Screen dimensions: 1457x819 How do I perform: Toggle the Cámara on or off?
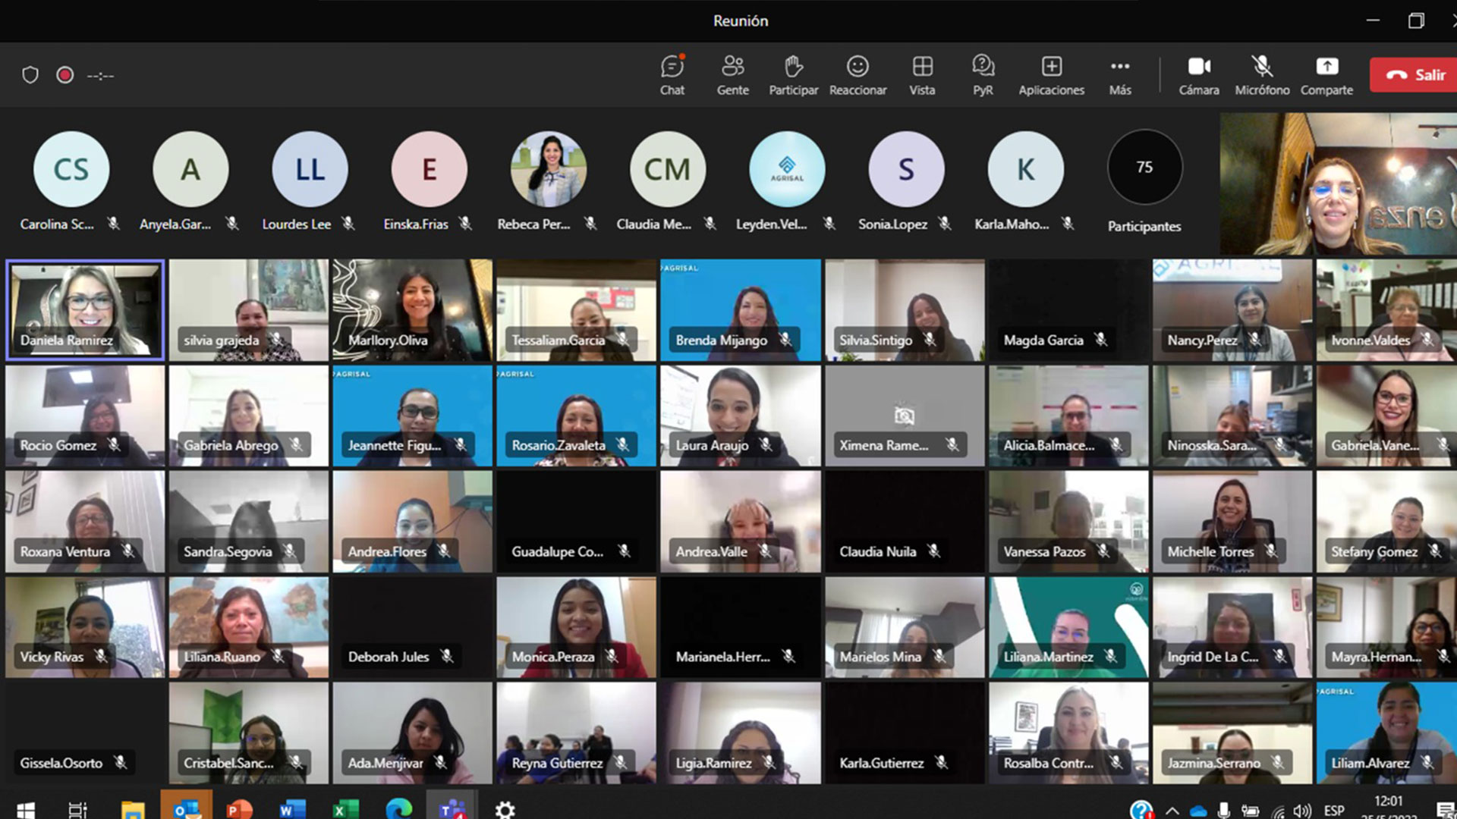[1199, 75]
